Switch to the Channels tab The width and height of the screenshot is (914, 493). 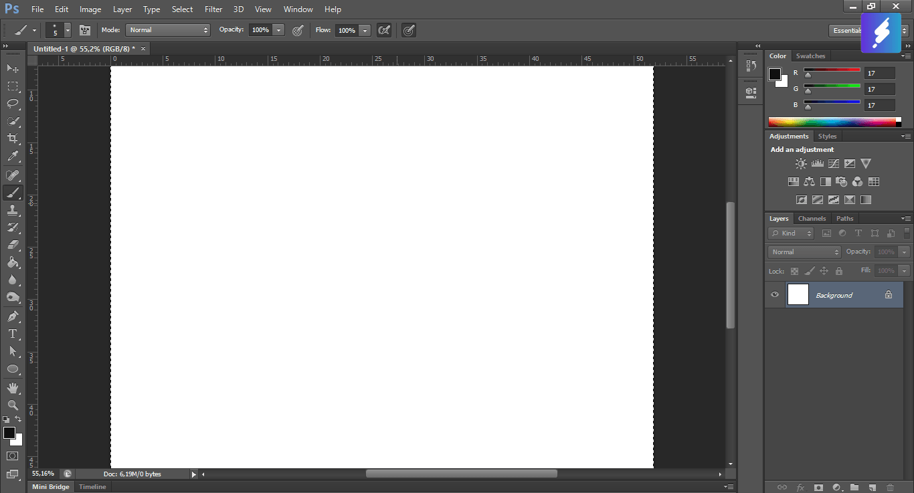[x=812, y=218]
